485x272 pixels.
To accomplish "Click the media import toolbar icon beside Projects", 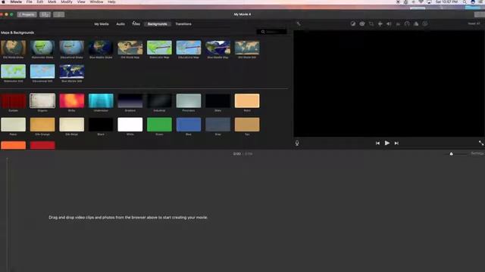I will tap(45, 14).
